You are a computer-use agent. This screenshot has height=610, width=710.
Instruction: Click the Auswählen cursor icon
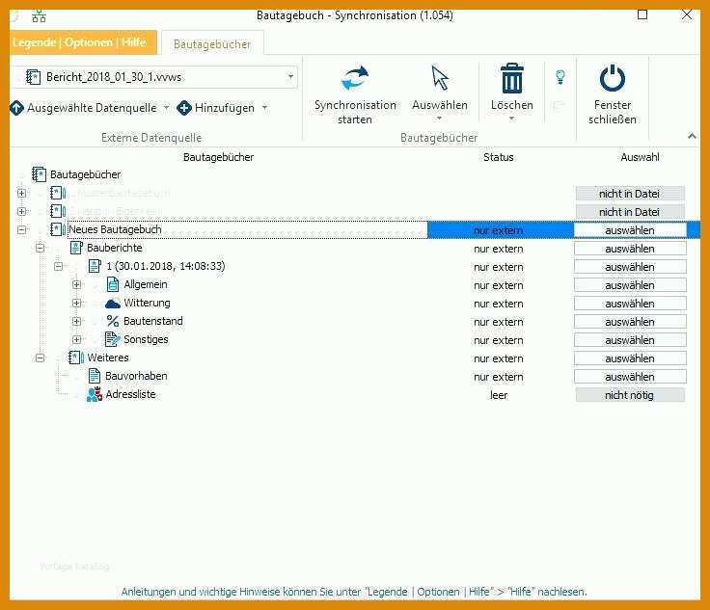(440, 78)
